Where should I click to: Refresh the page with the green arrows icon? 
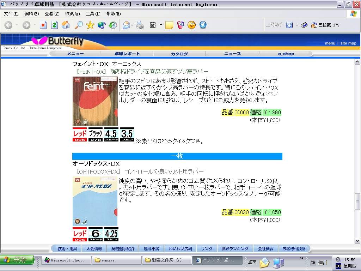pyautogui.click(x=54, y=25)
